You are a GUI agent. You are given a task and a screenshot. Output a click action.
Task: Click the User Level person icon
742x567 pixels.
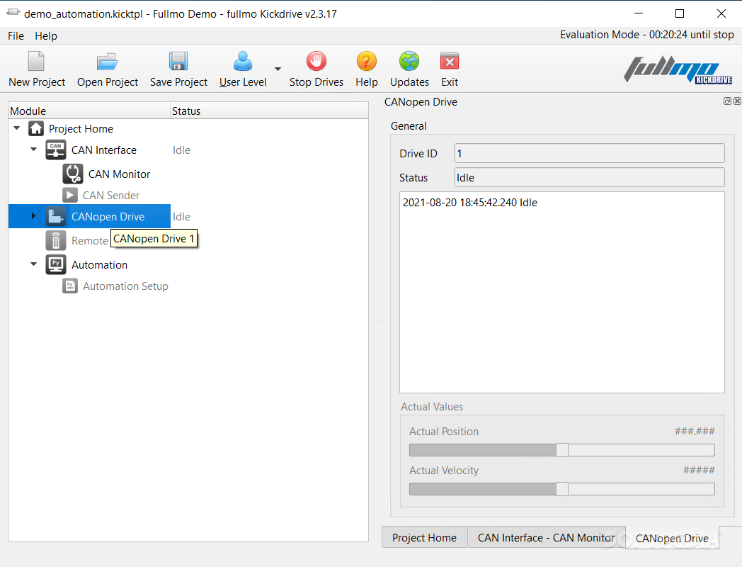tap(243, 62)
